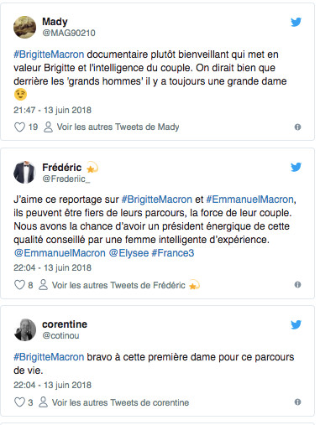Like Frédéric's tweet with the heart icon
The height and width of the screenshot is (425, 320).
tap(19, 285)
